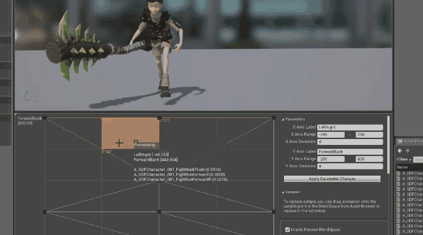423x235 pixels.
Task: Go forward in the Asset Browser history
Action: click(x=407, y=151)
